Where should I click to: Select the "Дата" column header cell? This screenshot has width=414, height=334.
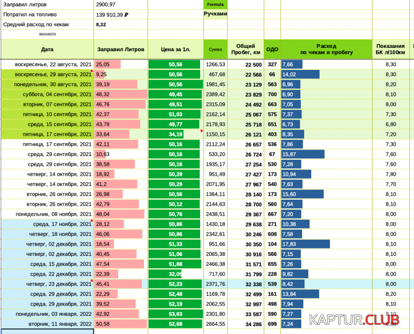[47, 49]
